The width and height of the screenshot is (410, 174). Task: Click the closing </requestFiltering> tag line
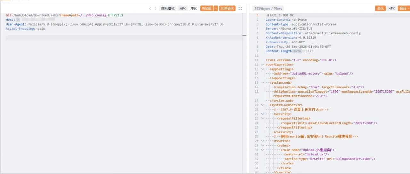294,127
